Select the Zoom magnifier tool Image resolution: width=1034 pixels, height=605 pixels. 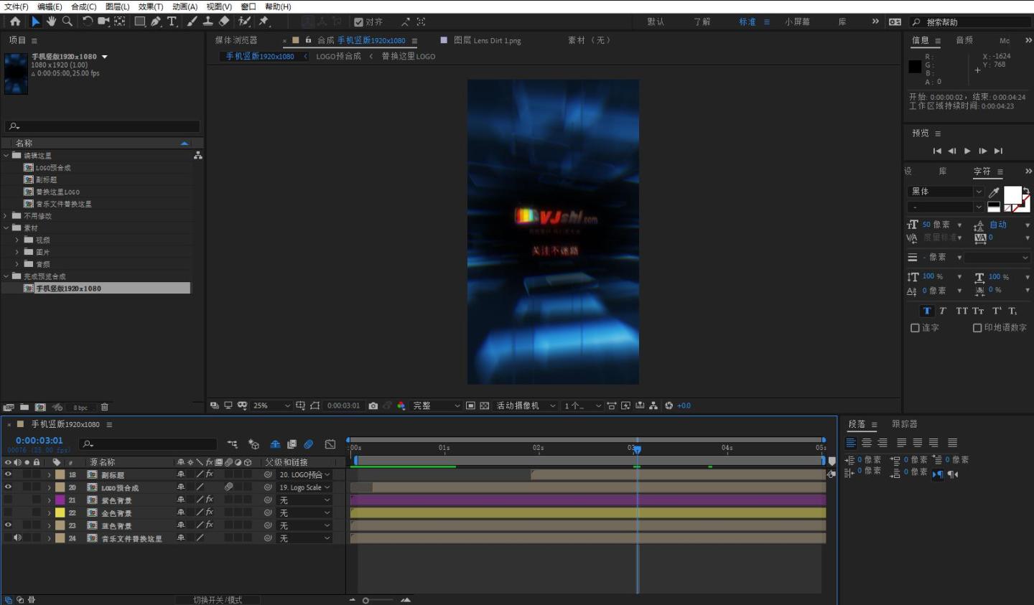pos(67,22)
